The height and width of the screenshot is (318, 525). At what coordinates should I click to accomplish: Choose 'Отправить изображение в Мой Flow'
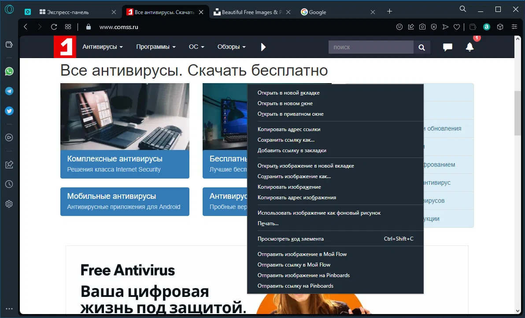click(335, 254)
